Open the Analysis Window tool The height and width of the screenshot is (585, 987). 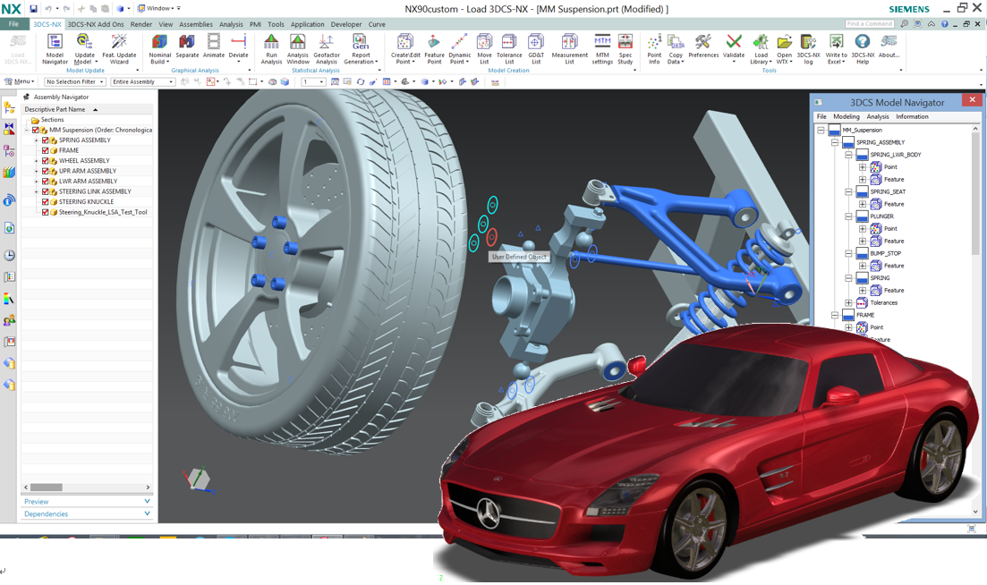coord(298,48)
